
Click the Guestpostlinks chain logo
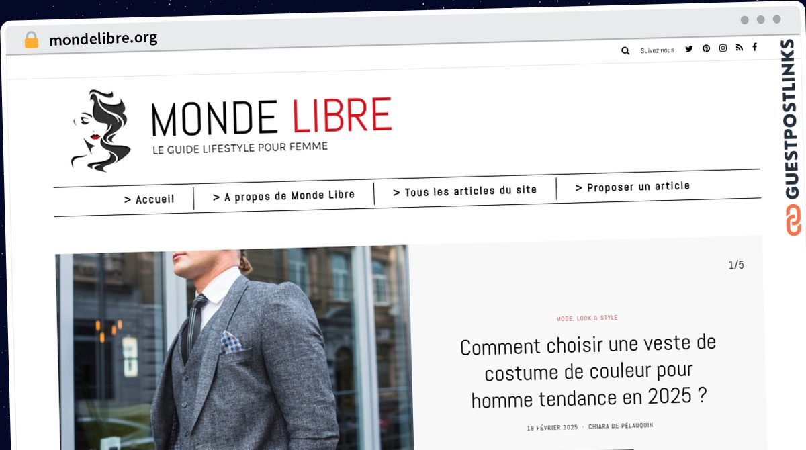[x=793, y=220]
